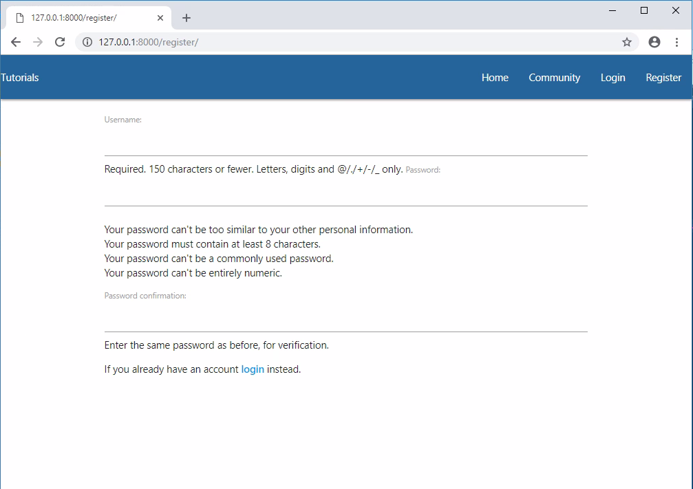Click into the Username input field

pyautogui.click(x=345, y=143)
